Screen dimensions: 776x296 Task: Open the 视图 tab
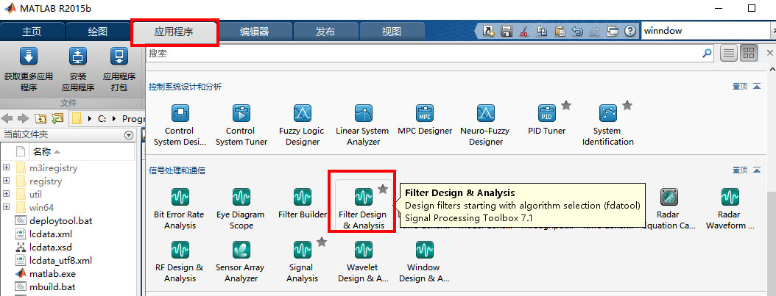[x=392, y=32]
